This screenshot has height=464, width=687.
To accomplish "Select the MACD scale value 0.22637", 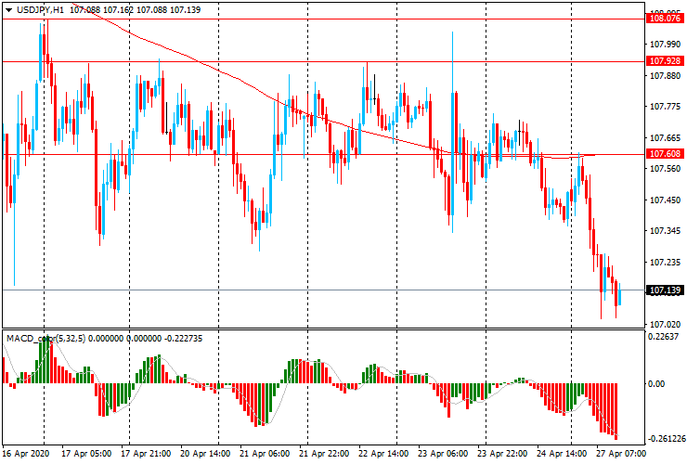I will [x=663, y=337].
